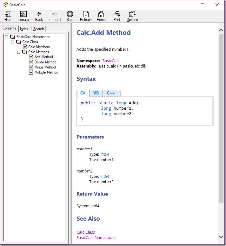
Task: Collapse the Calc Methods tree node
Action: coord(18,52)
